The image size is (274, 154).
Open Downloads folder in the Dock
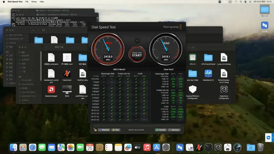(251, 148)
